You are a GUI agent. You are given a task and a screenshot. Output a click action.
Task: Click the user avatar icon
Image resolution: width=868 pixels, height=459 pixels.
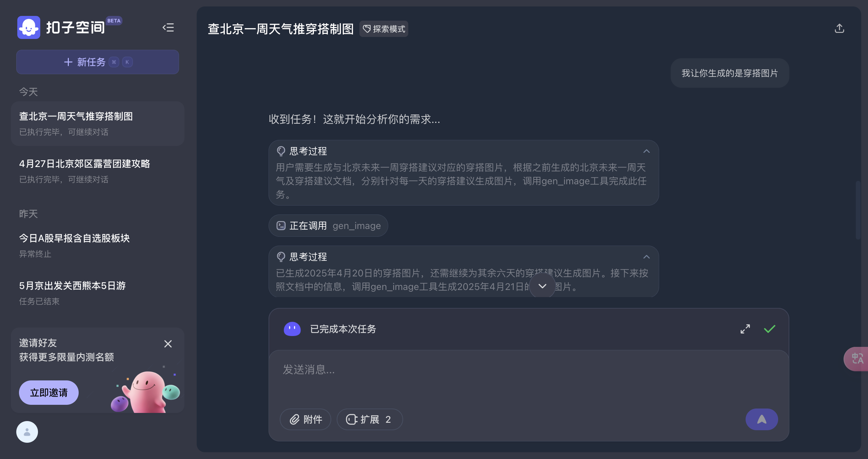27,432
